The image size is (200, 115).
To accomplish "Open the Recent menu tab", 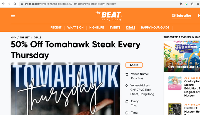I will [56, 27].
